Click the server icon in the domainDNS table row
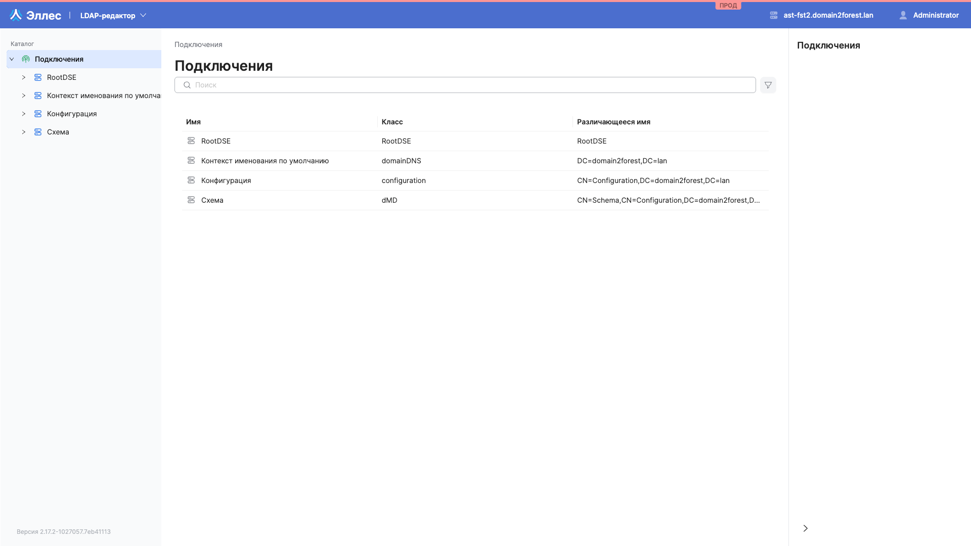 [192, 160]
